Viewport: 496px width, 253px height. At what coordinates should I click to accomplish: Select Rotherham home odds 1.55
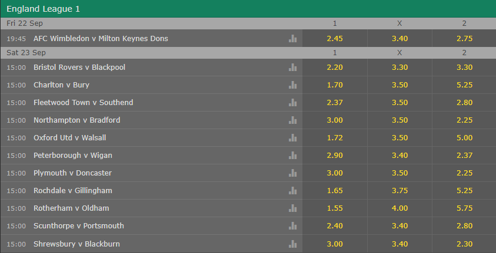coord(335,208)
